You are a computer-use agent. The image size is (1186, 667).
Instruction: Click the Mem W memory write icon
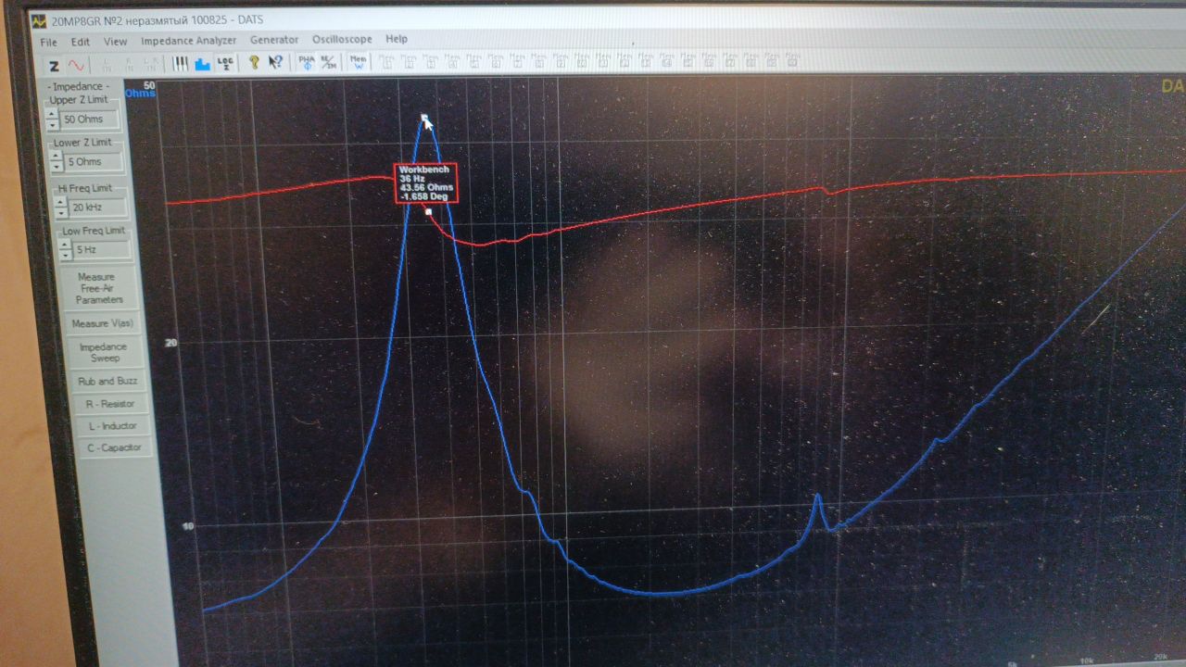(x=359, y=62)
